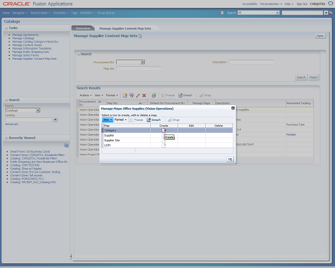This screenshot has height=268, width=335.
Task: Click Freeze in the Manage Maps dialog toolbar
Action: click(136, 120)
